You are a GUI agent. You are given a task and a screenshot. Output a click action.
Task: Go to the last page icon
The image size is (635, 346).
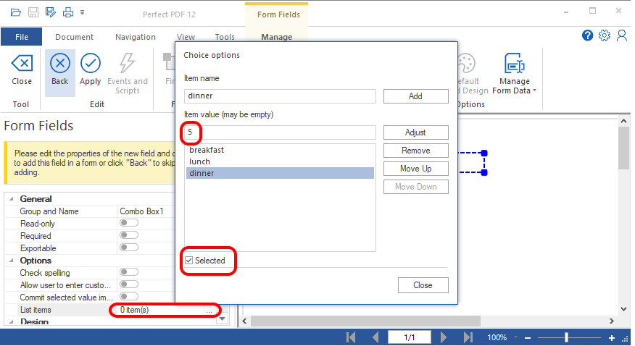(468, 337)
